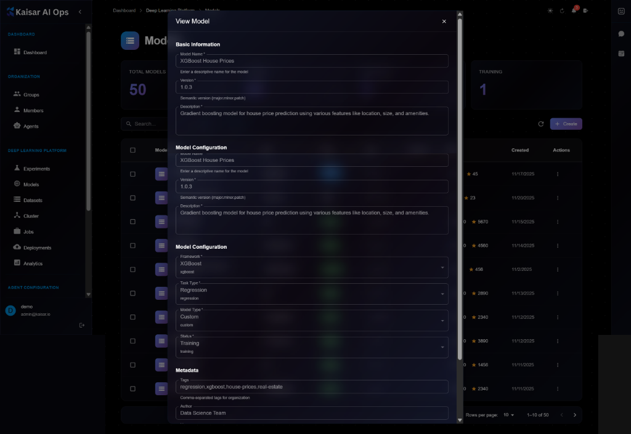Click the Deployments cloud icon in sidebar
The width and height of the screenshot is (631, 434).
[x=17, y=247]
